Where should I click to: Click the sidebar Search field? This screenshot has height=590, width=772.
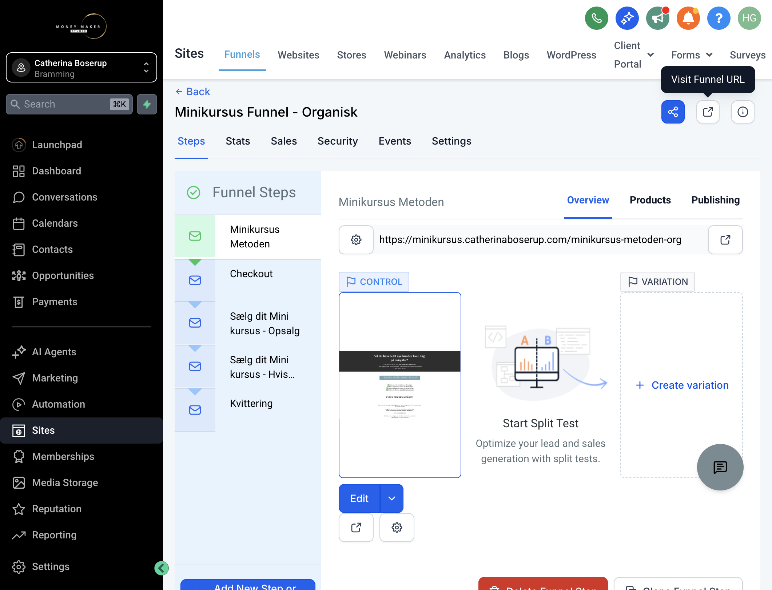point(69,104)
